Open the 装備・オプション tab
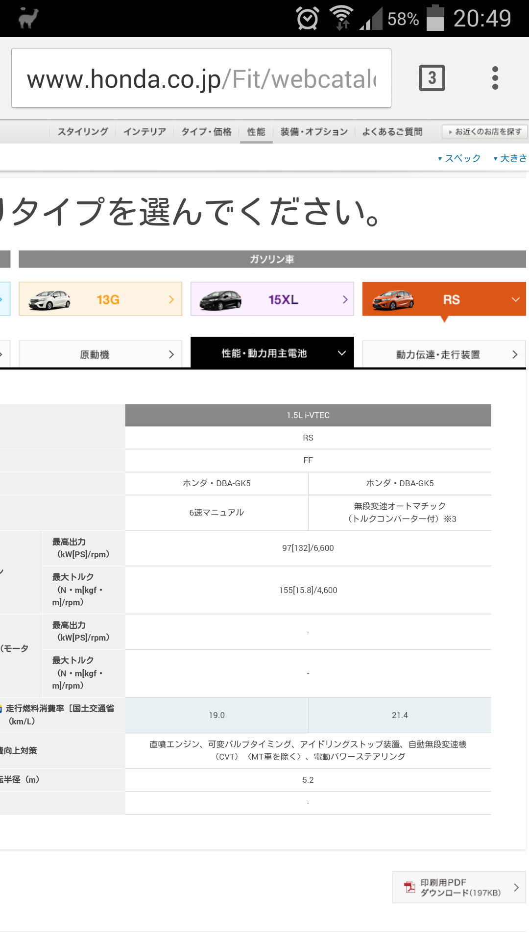This screenshot has height=941, width=529. pos(314,132)
